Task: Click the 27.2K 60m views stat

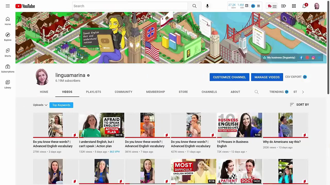Action: pos(232,6)
